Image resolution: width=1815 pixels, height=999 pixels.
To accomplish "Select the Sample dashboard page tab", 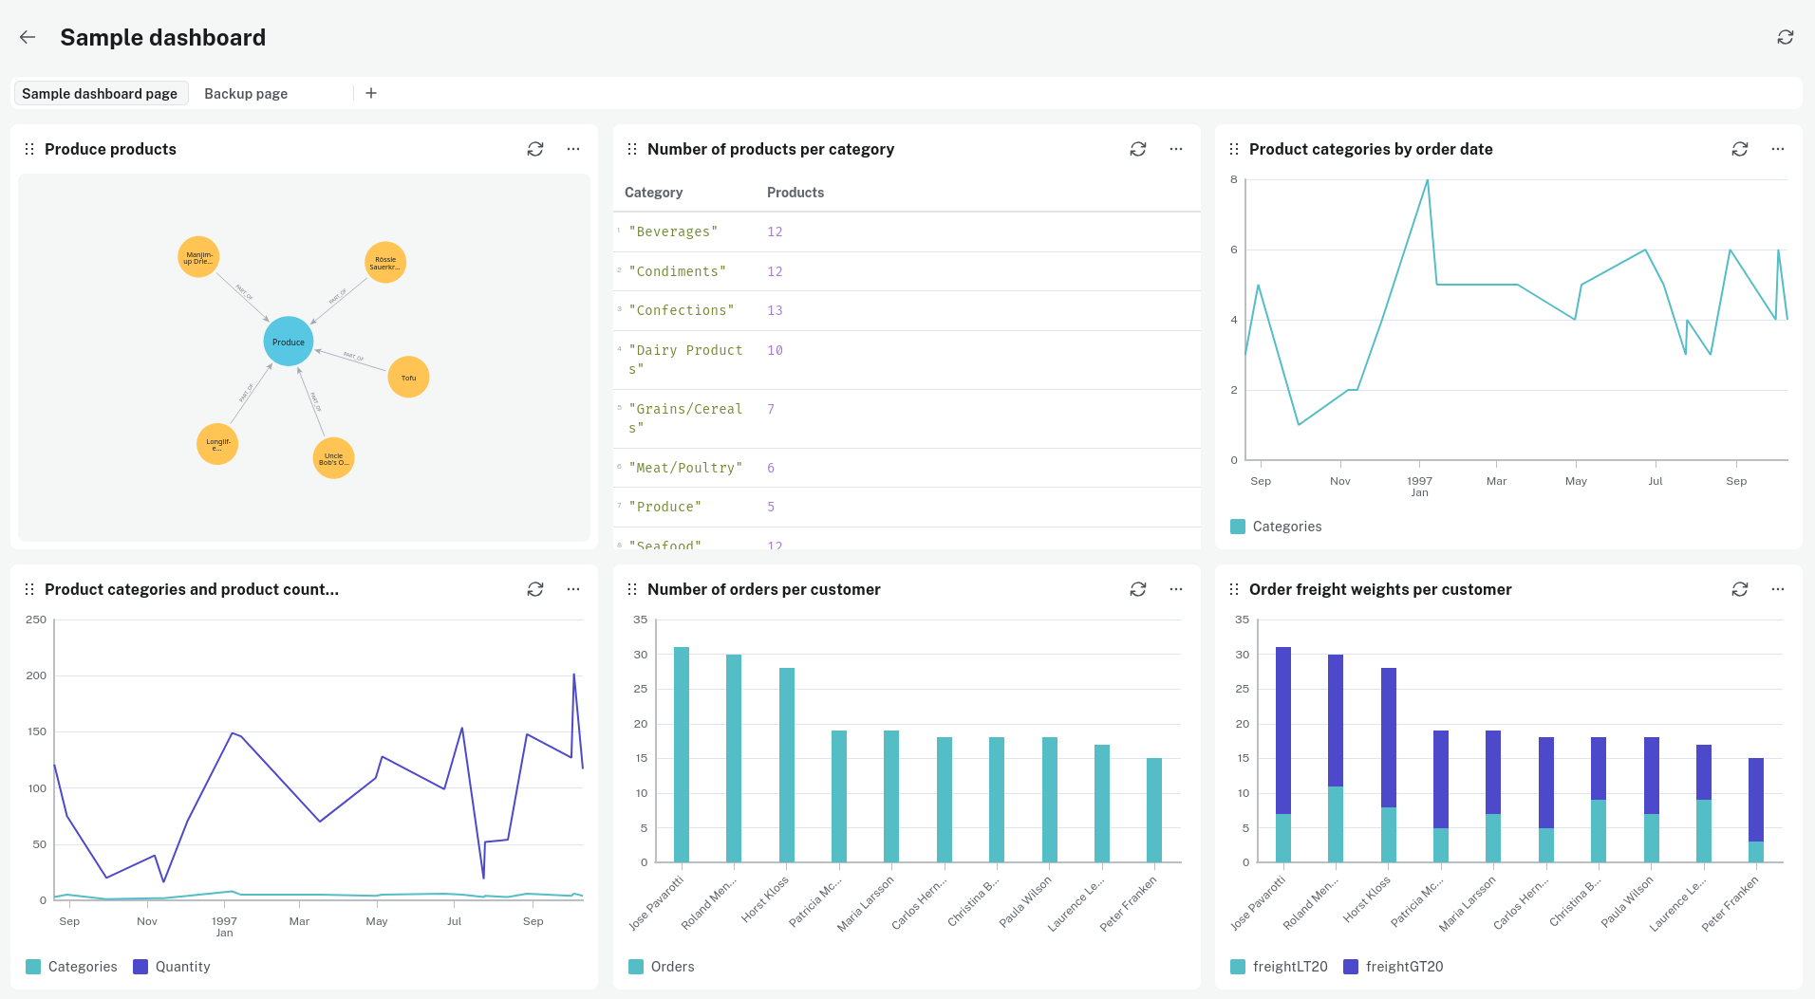I will pos(100,93).
